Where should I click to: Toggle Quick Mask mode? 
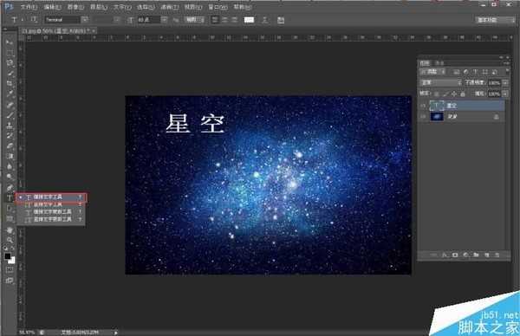pyautogui.click(x=10, y=269)
